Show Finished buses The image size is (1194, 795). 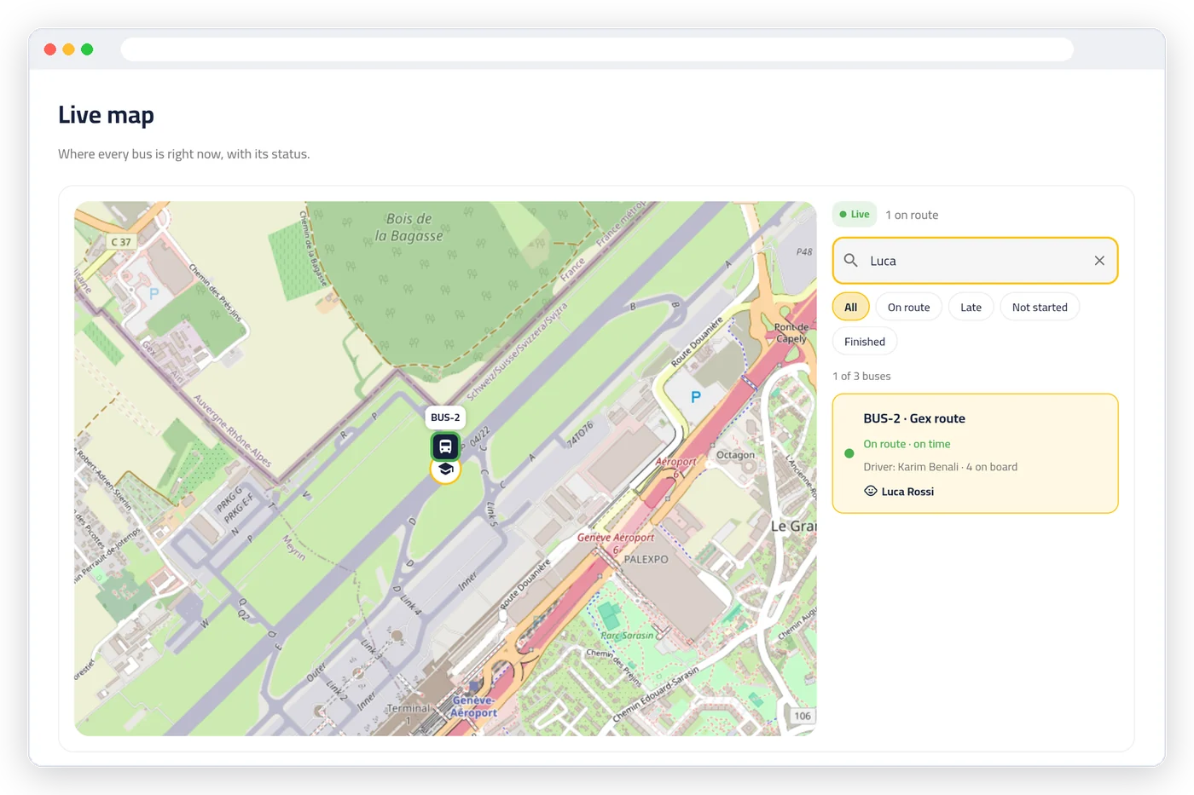pyautogui.click(x=865, y=342)
